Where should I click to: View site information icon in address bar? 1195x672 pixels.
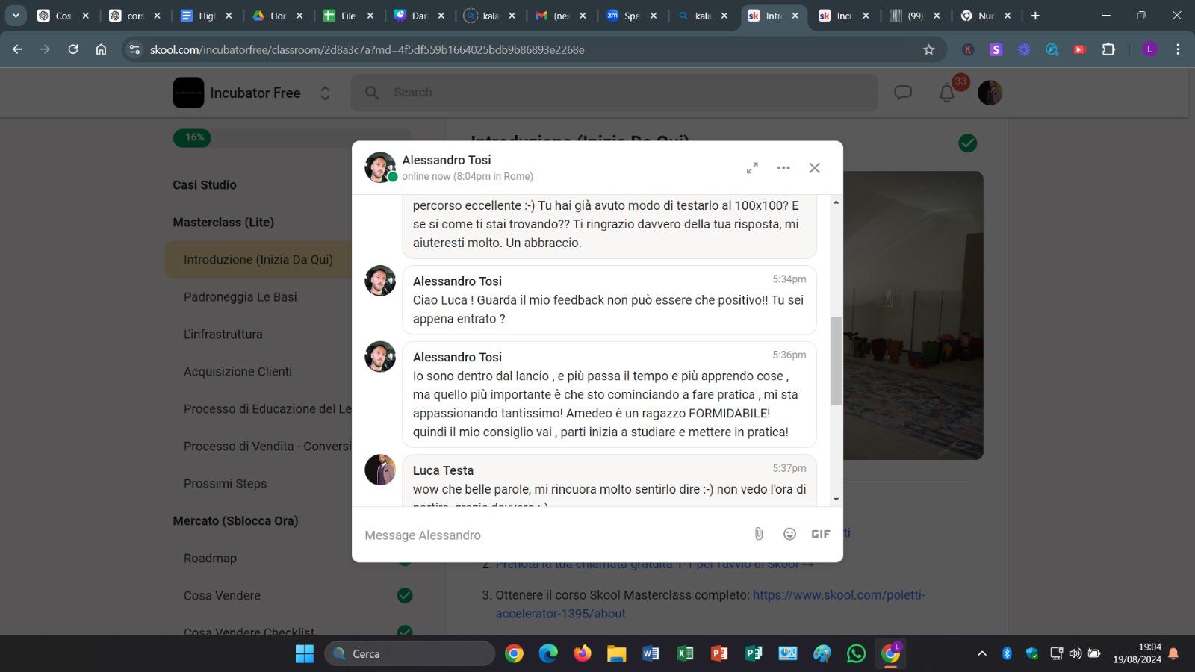coord(134,49)
